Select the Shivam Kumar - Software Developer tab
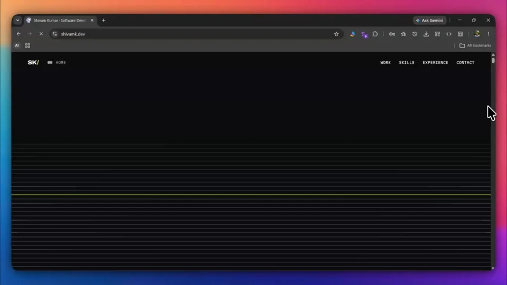The height and width of the screenshot is (285, 507). [x=60, y=21]
